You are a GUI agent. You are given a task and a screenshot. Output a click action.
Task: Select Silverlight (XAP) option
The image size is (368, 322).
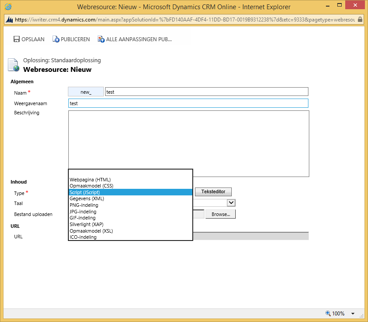pyautogui.click(x=86, y=224)
